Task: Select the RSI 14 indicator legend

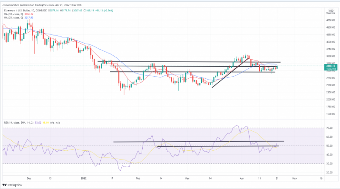Action: 19,123
